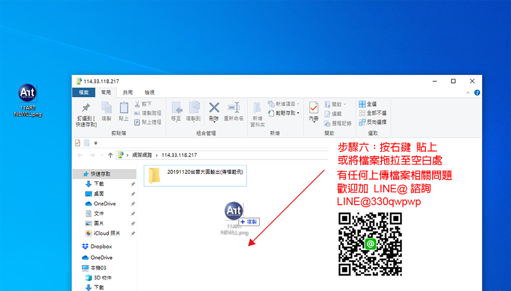Click the 釘選到快速存取 pin icon
The height and width of the screenshot is (291, 511).
click(86, 108)
